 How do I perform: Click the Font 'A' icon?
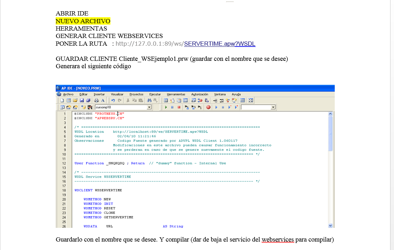tap(103, 101)
